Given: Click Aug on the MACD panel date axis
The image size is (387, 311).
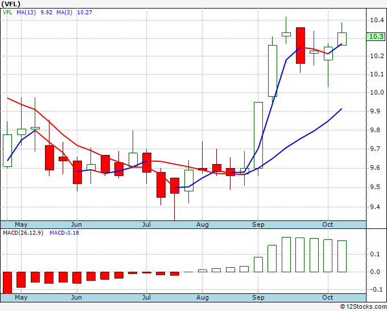Looking at the screenshot, I should pyautogui.click(x=203, y=297).
